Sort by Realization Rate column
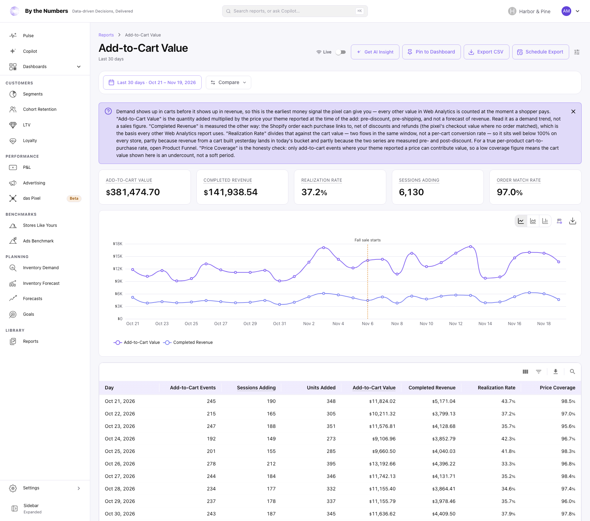This screenshot has height=521, width=590. point(496,388)
